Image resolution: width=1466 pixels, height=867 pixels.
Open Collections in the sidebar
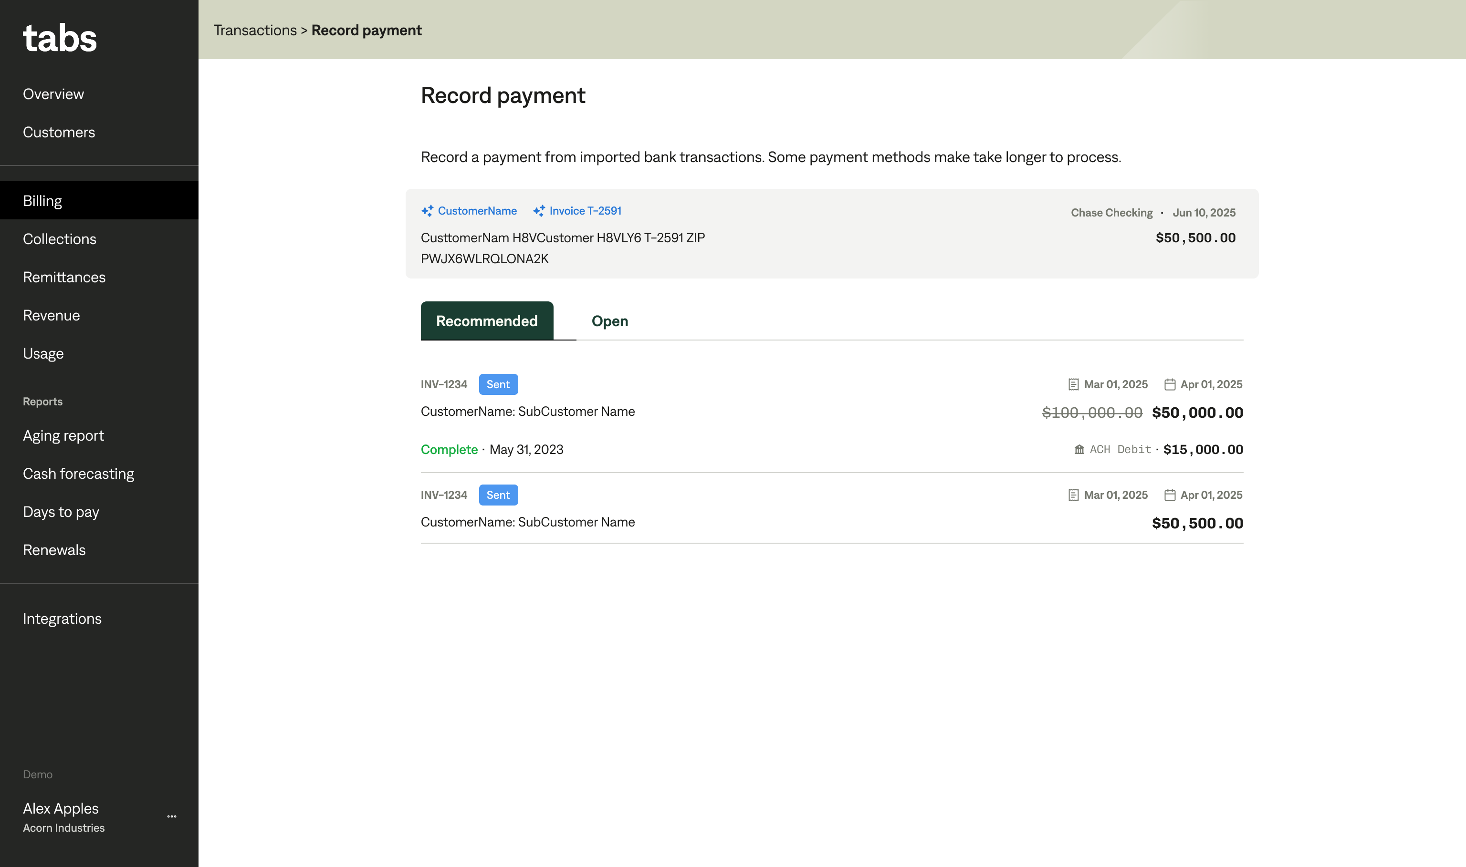59,238
